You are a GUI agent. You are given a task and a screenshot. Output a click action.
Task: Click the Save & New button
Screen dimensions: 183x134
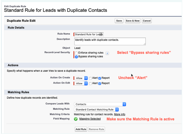pos(133,21)
